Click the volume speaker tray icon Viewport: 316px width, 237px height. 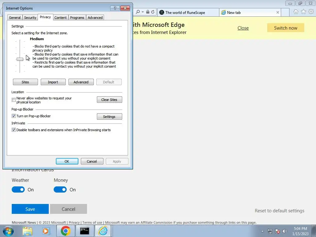[x=285, y=231]
